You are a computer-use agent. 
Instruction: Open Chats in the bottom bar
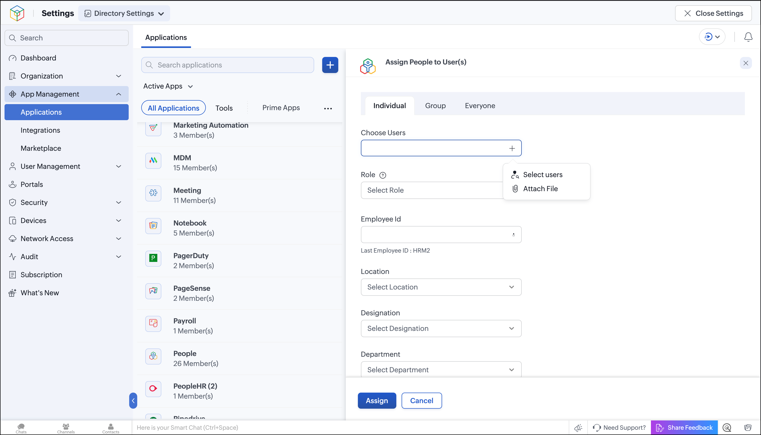point(21,428)
